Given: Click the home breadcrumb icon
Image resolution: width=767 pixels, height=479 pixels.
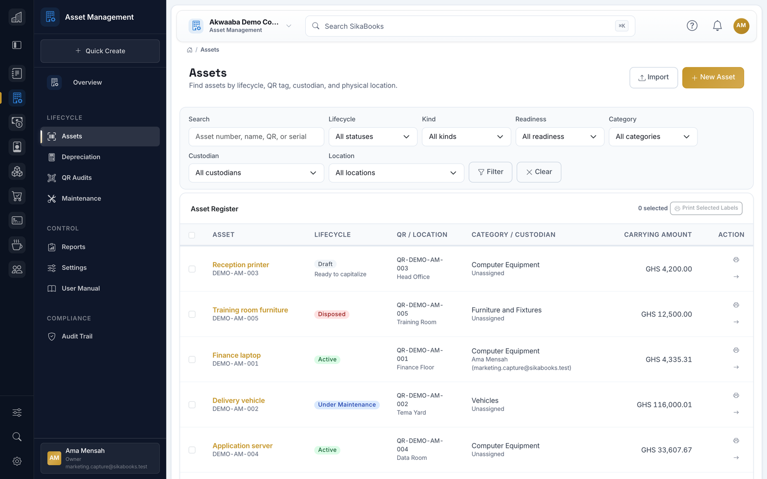Looking at the screenshot, I should tap(190, 50).
